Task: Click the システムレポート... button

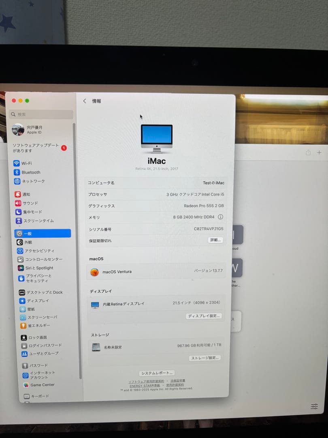Action: (x=157, y=373)
